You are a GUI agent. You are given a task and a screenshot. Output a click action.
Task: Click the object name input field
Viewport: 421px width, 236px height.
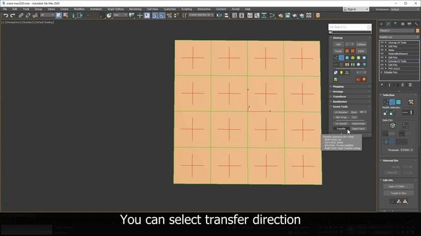point(397,31)
